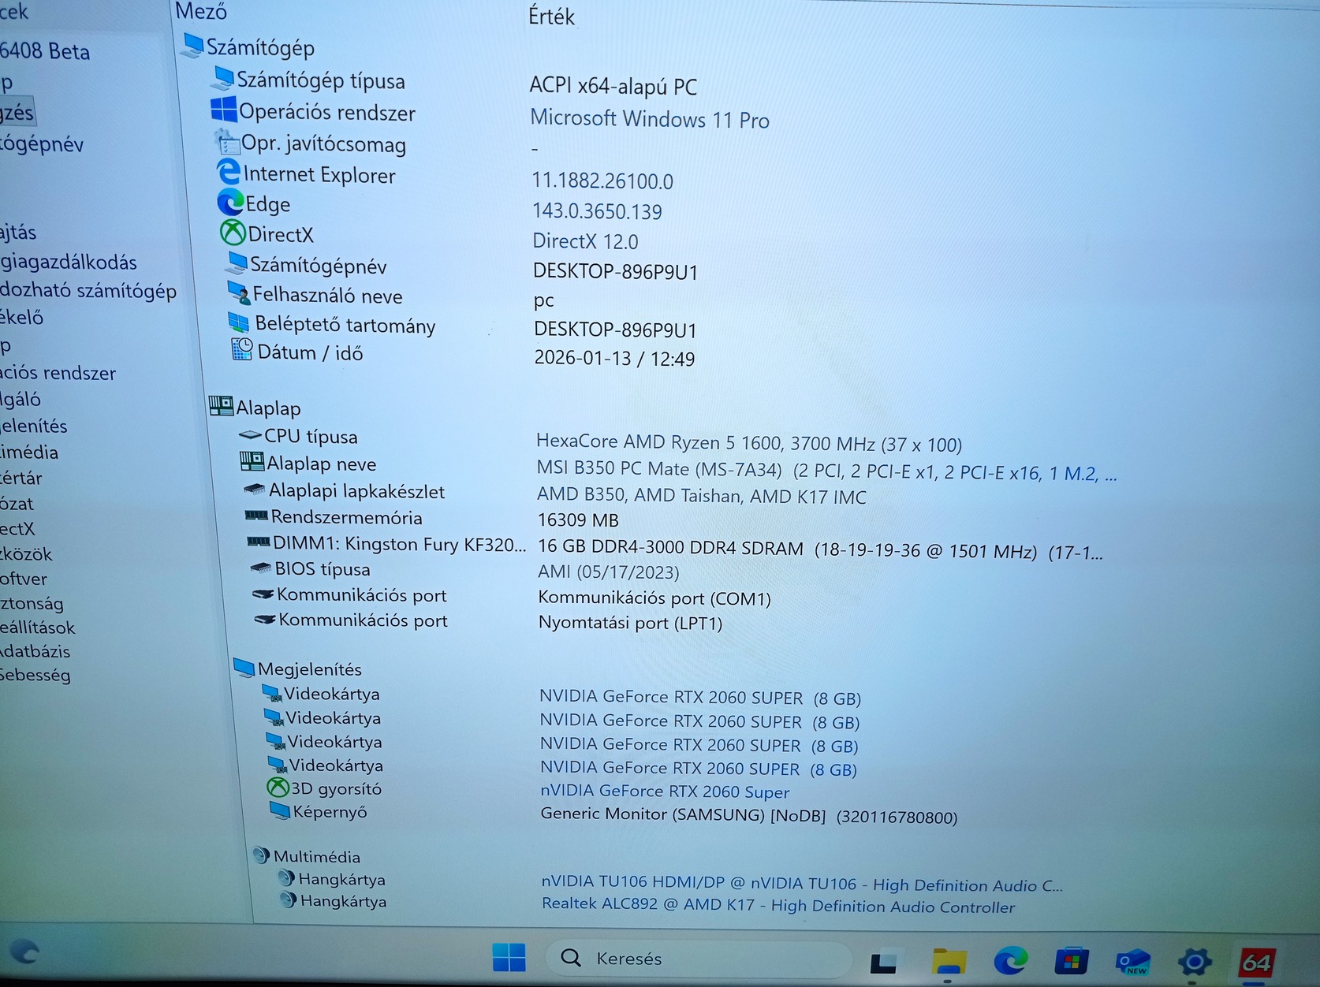Select the sidebar item ending in 'giagazdálkodás'
Screen dimensions: 1320x987
pos(69,262)
